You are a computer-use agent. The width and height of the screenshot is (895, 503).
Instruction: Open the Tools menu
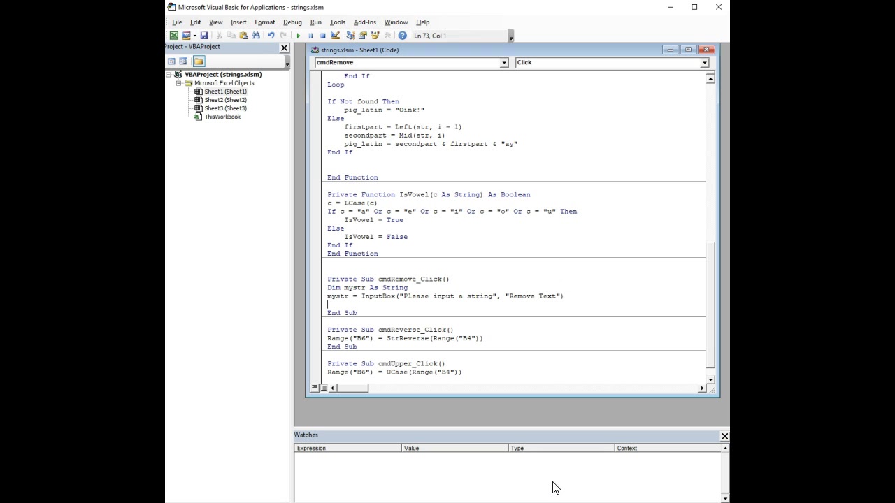tap(337, 22)
